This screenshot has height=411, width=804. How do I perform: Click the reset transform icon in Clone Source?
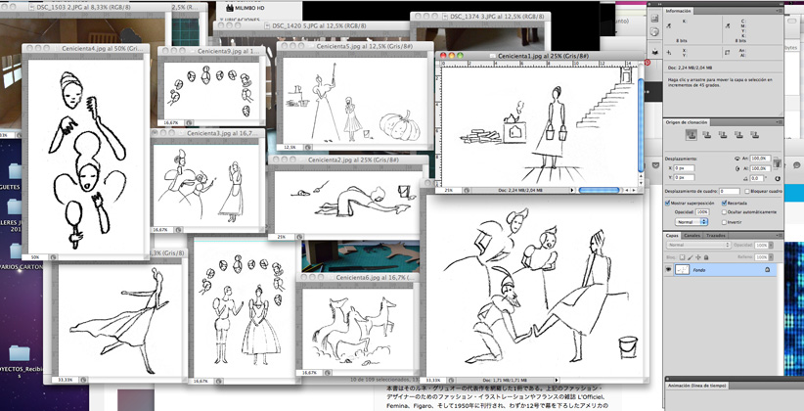pos(778,178)
